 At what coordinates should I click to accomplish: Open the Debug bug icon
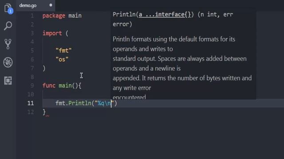pos(8,62)
